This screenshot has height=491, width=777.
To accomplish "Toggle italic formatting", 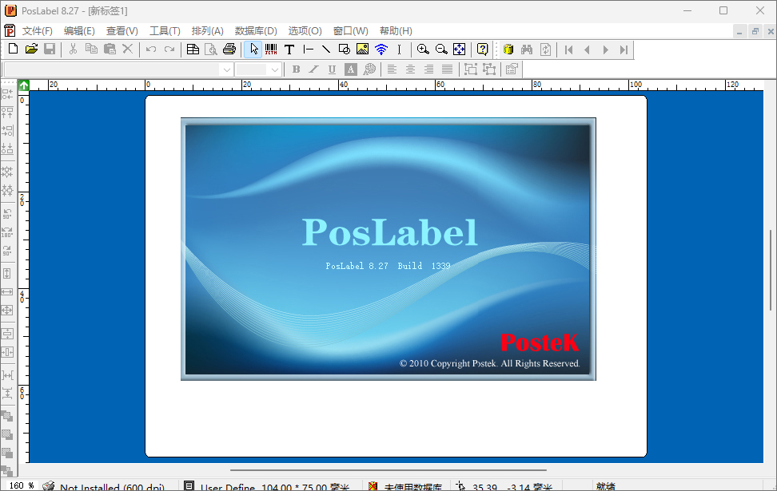I will click(x=313, y=69).
